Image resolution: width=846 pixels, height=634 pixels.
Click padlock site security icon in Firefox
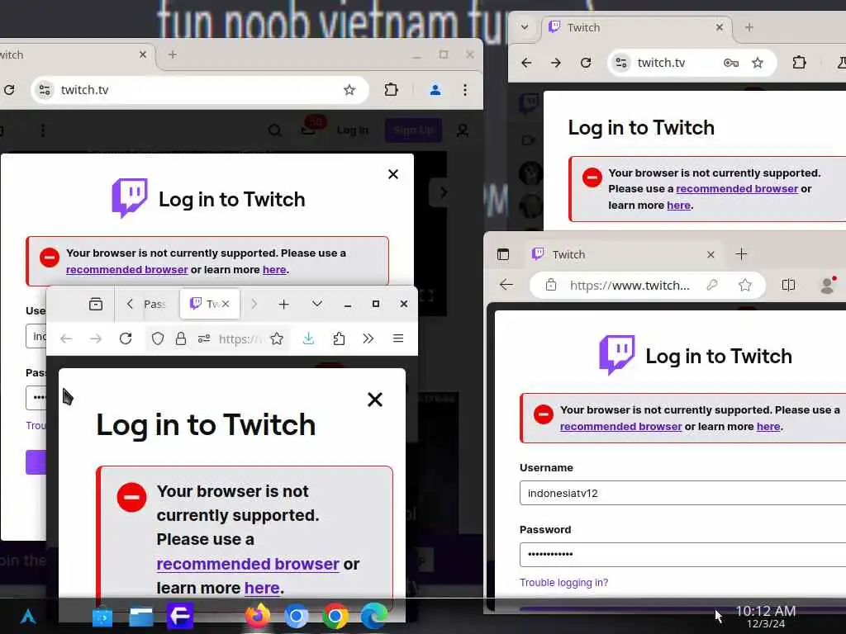[181, 338]
